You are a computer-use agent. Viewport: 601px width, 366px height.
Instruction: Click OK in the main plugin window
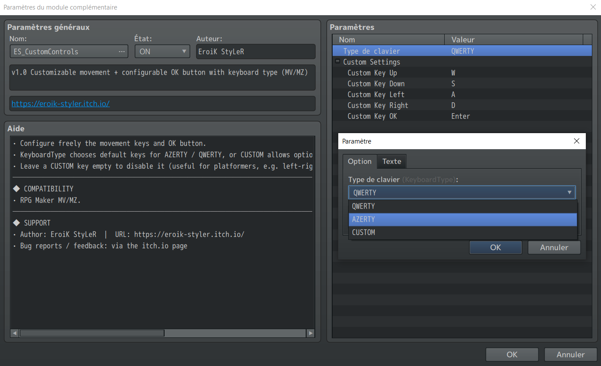click(512, 354)
